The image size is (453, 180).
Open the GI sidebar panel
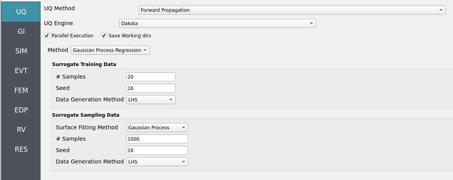pyautogui.click(x=21, y=31)
